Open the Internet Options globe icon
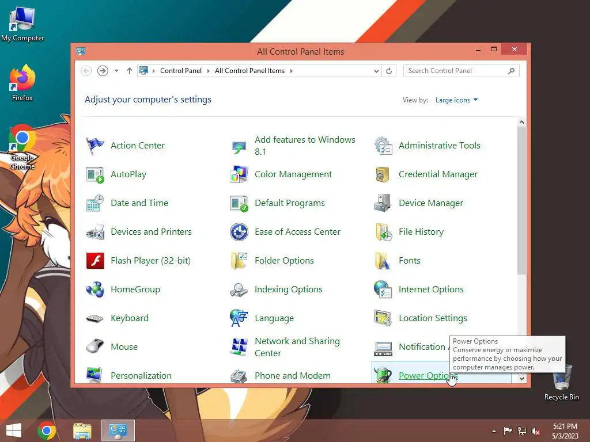The height and width of the screenshot is (442, 590). [x=383, y=289]
